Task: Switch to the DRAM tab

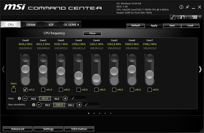Action: (31, 24)
